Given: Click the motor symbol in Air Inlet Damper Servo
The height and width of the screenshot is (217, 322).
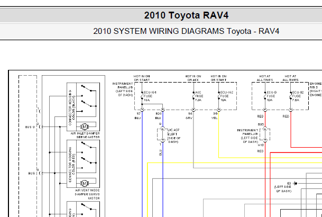Looking at the screenshot, I should click(84, 127).
